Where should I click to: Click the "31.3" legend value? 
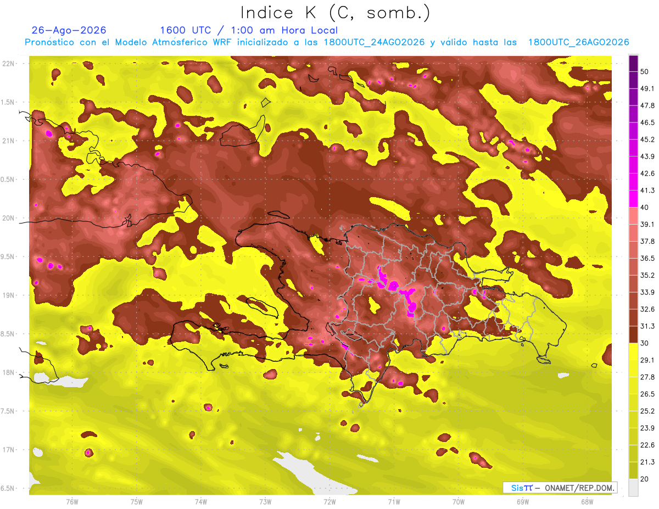pos(647,326)
